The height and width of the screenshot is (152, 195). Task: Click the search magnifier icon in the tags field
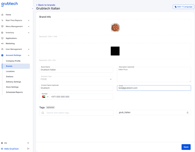pyautogui.click(x=43, y=113)
